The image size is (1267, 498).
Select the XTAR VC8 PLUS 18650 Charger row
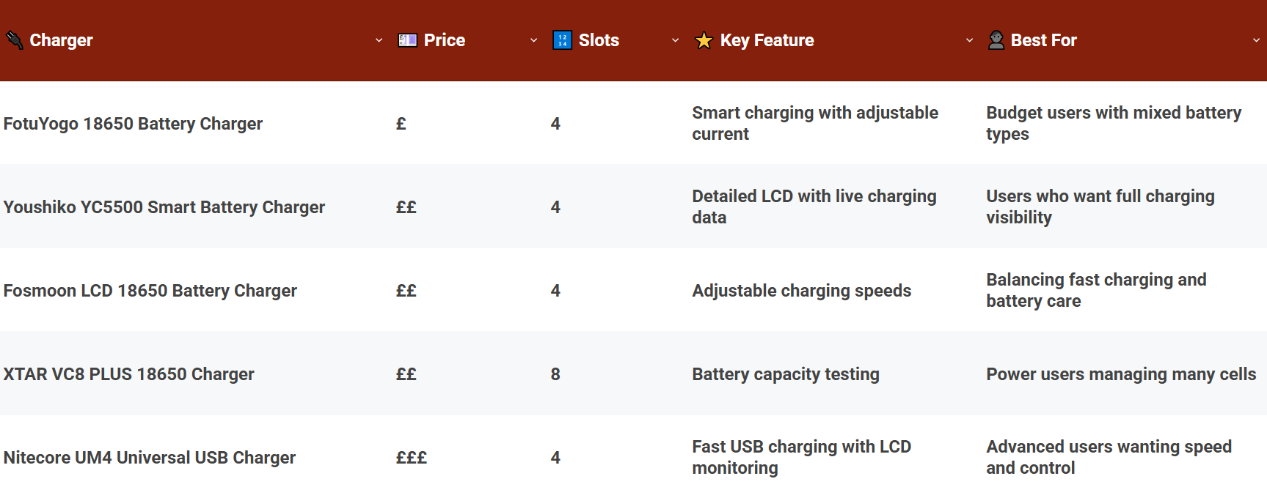[129, 374]
